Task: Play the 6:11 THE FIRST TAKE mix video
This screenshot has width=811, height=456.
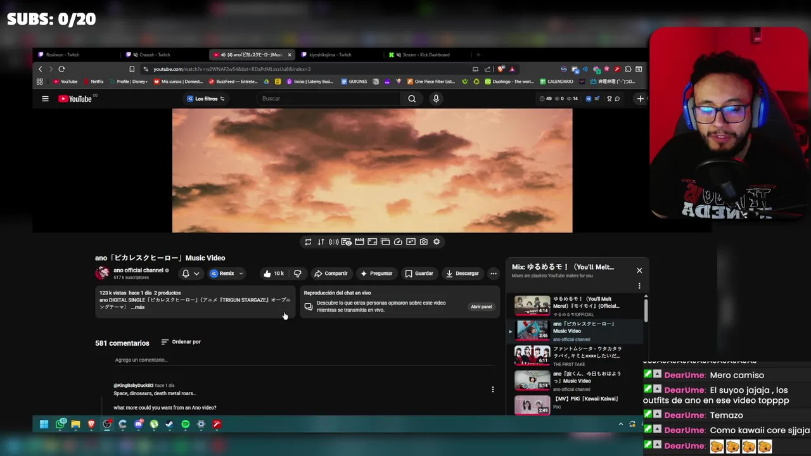Action: pos(576,355)
